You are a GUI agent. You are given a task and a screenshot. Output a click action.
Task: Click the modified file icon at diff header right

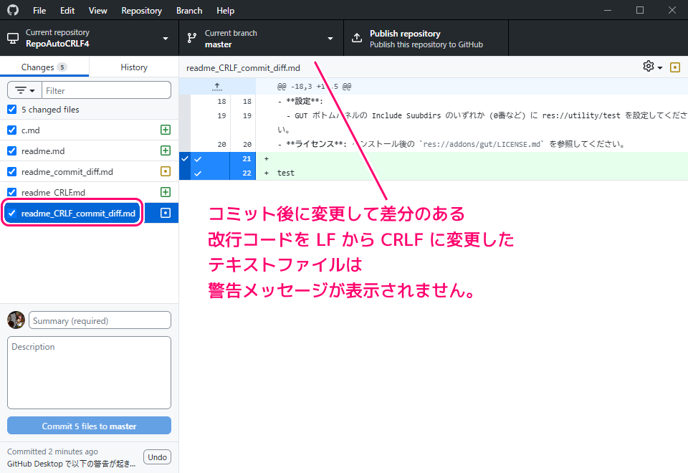point(674,67)
